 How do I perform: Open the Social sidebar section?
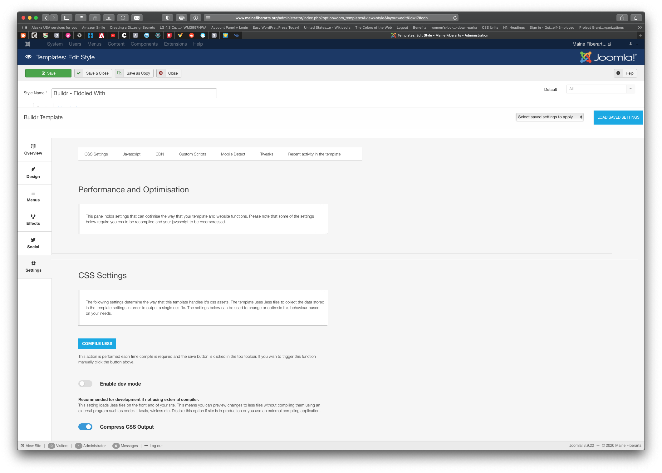pos(33,243)
